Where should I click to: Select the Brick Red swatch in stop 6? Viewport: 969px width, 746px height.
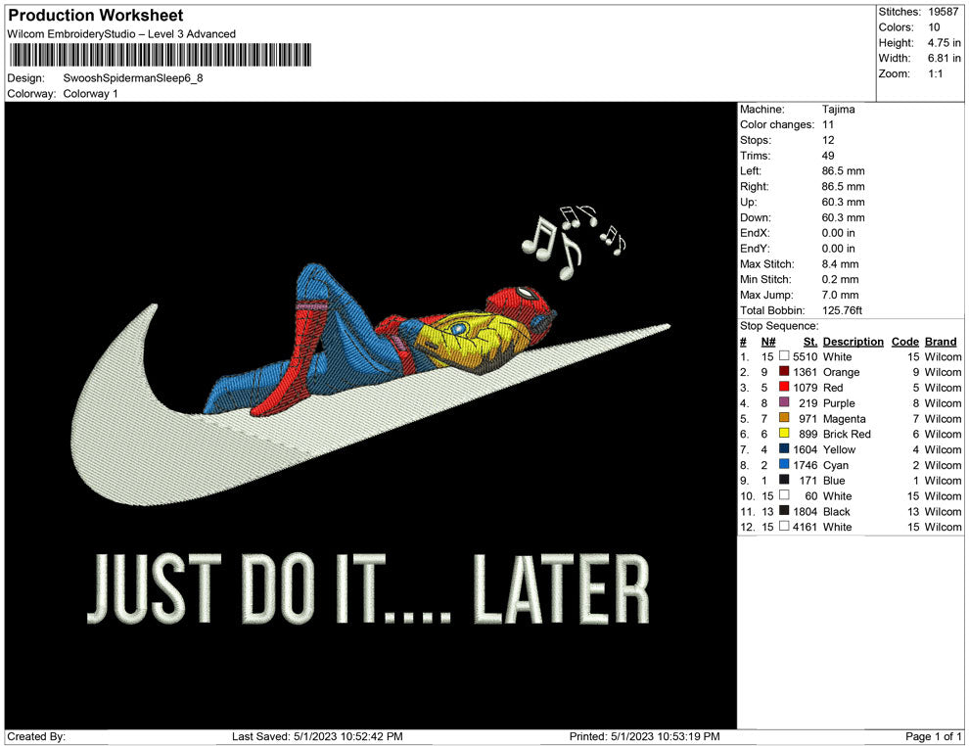(x=784, y=434)
